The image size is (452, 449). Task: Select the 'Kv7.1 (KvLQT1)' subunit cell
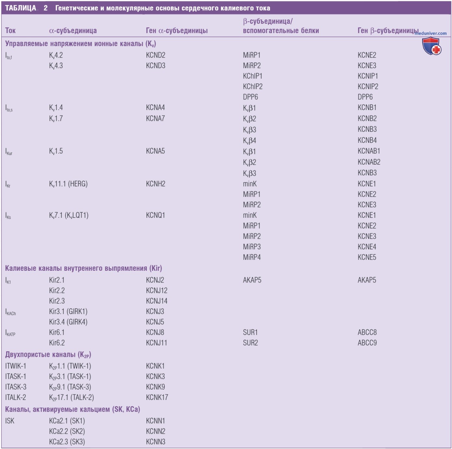click(x=69, y=216)
